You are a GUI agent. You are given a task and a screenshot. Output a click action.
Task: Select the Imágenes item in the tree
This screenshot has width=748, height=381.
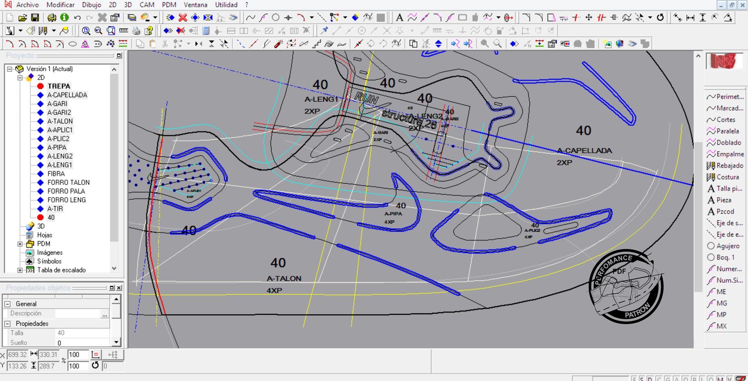(50, 253)
